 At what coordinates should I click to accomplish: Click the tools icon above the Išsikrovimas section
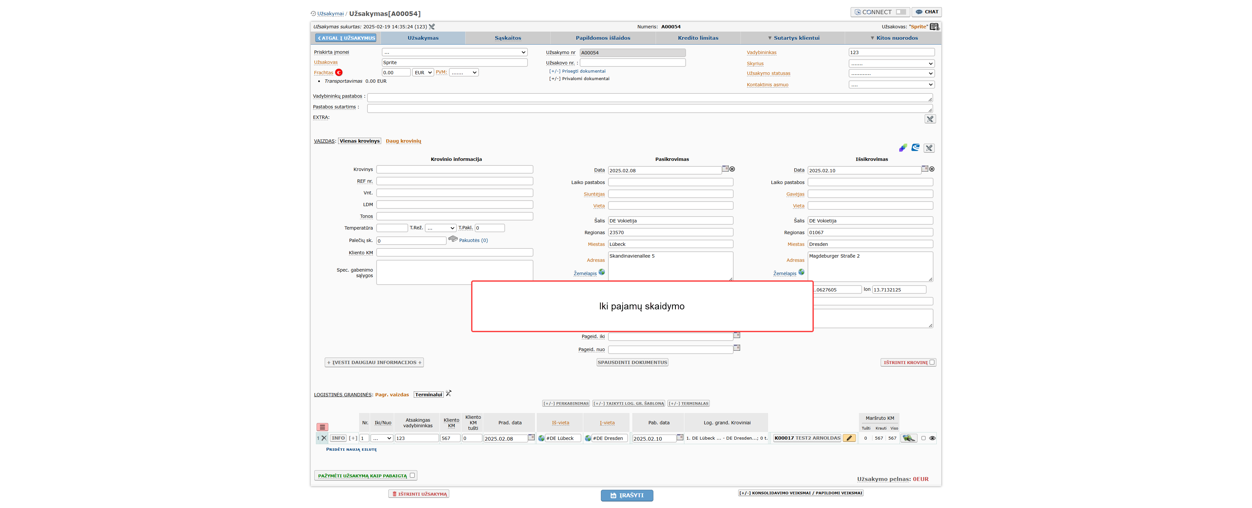coord(929,148)
